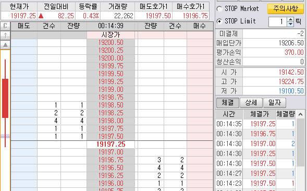307x191 pixels.
Task: Click the red candlestick chart bar
Action: click(x=5, y=98)
